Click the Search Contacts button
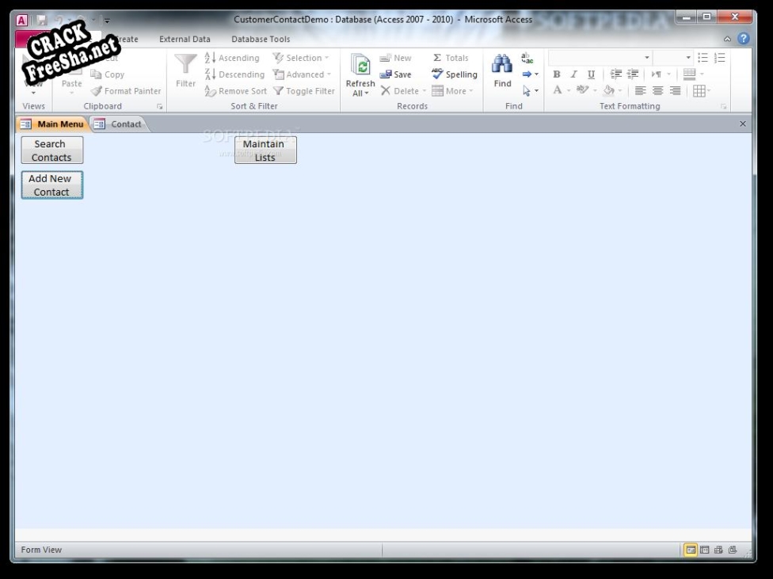Image resolution: width=773 pixels, height=579 pixels. click(51, 150)
